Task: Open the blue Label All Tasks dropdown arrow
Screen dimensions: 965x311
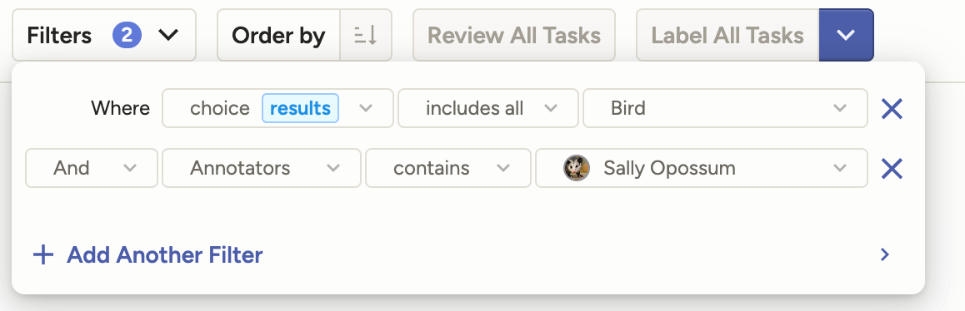Action: pos(846,35)
